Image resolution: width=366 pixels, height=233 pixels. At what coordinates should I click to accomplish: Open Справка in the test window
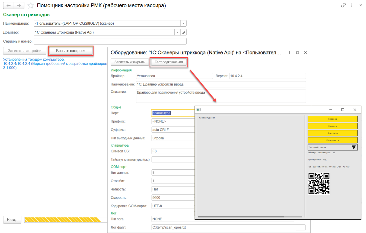coord(332,119)
